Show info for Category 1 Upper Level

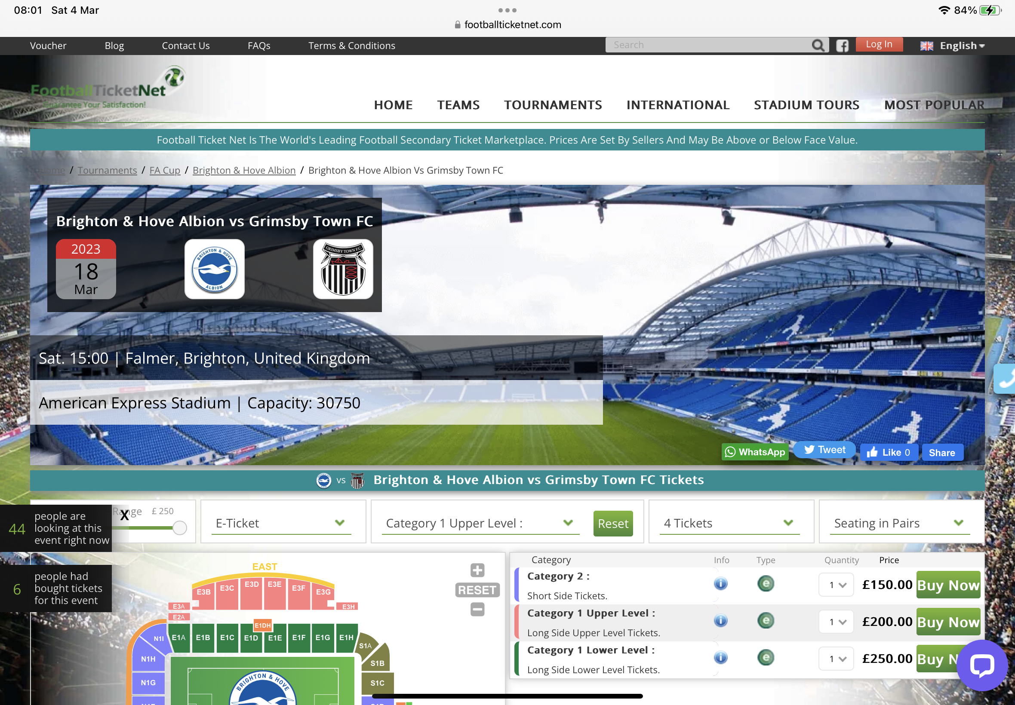pyautogui.click(x=720, y=621)
